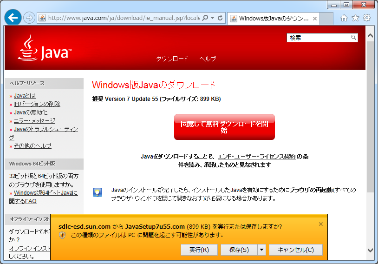Click the lightbulb tip icon
Viewport: 378px width, 264px height.
(98, 192)
